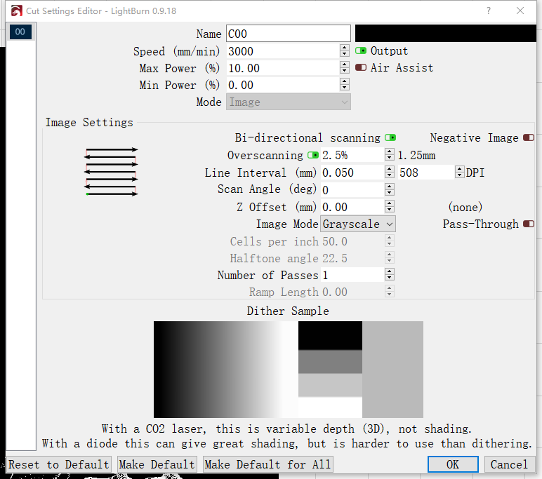Image resolution: width=542 pixels, height=479 pixels.
Task: Close the Cut Settings Editor window
Action: click(520, 11)
